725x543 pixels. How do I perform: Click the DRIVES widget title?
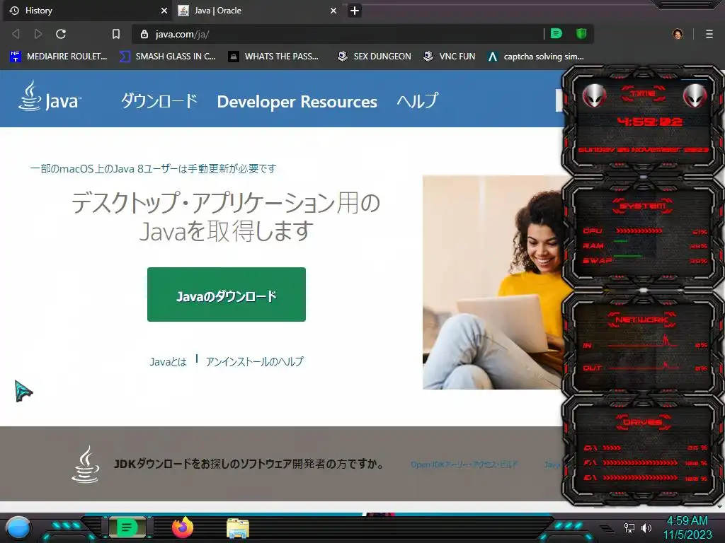[x=643, y=422]
